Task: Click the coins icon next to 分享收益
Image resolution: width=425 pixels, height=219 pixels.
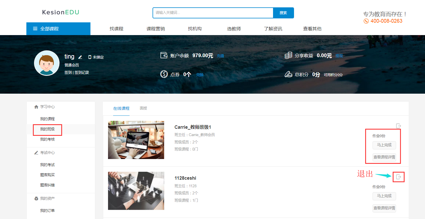Action: [x=288, y=55]
